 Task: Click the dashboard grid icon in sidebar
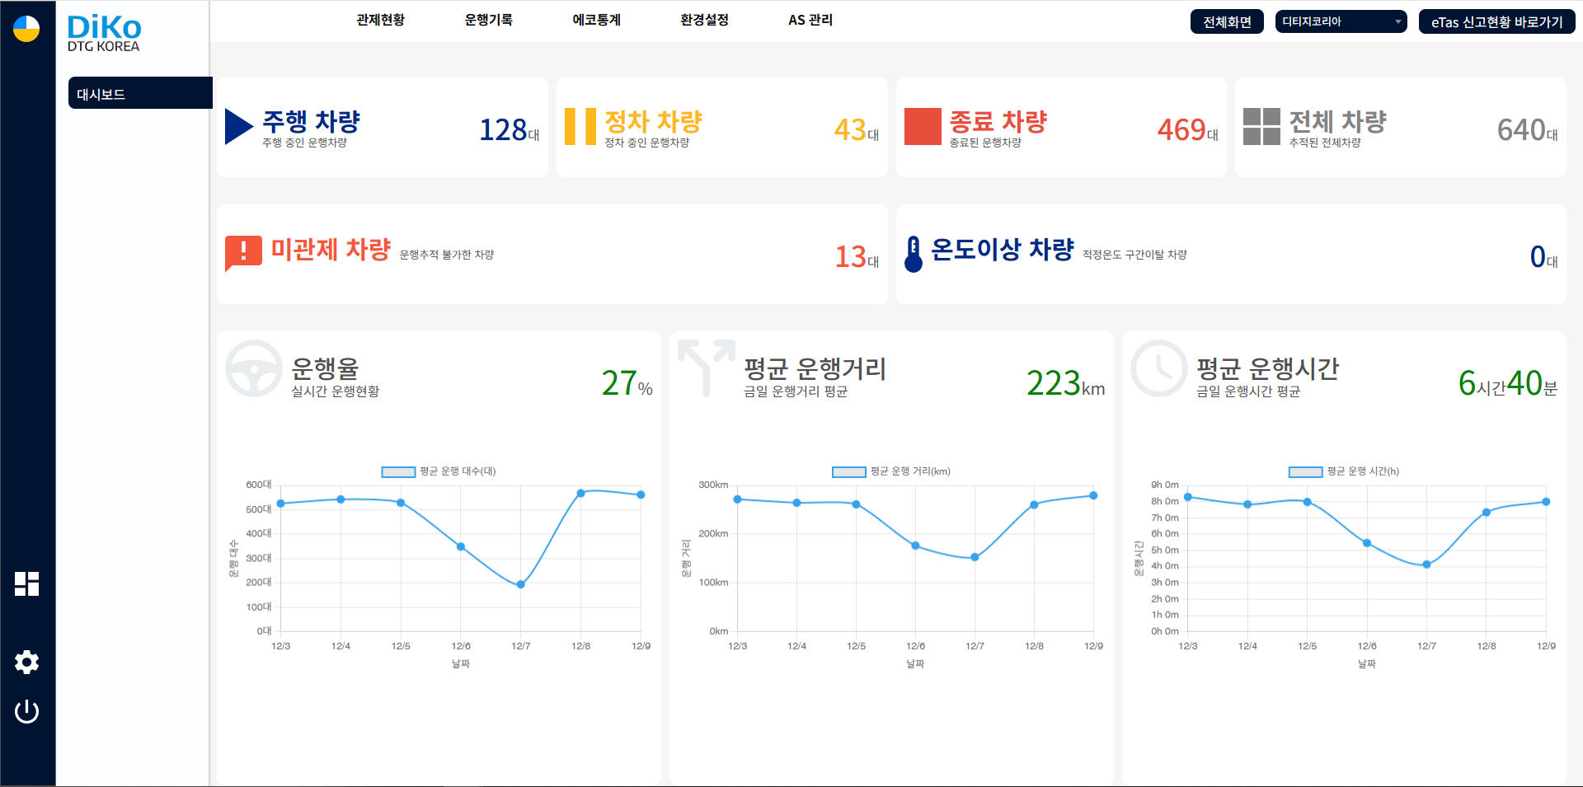point(26,583)
